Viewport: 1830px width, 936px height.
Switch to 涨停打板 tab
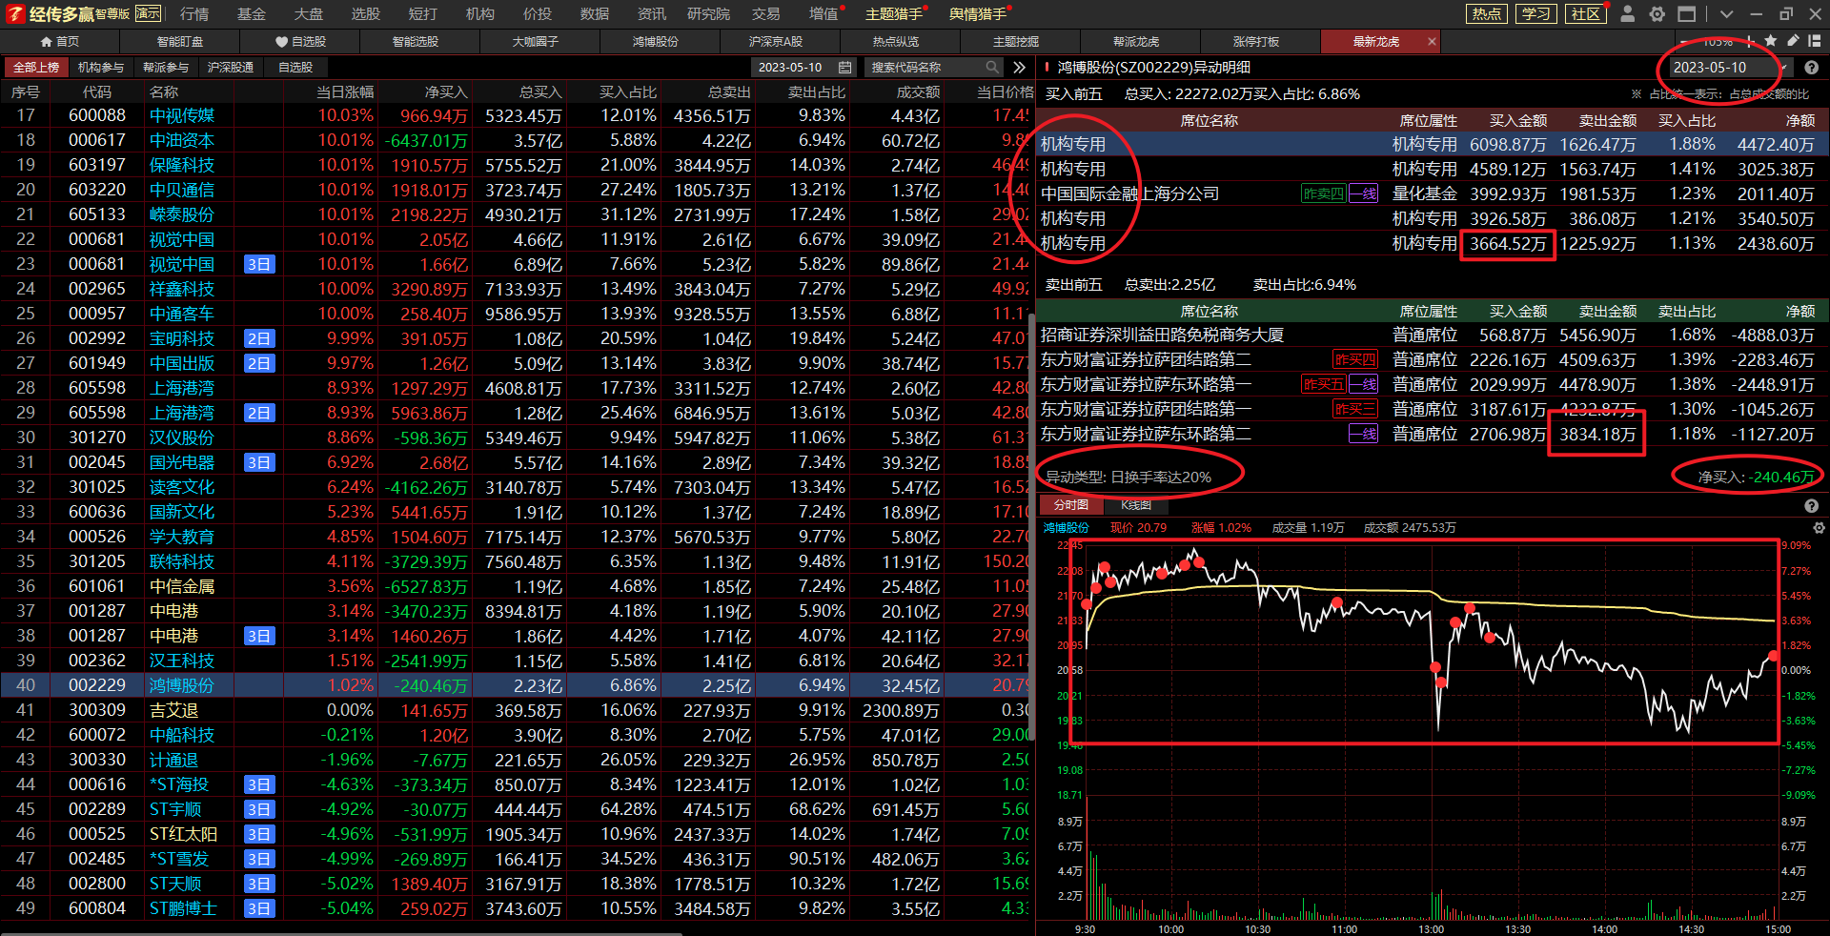pos(1256,42)
